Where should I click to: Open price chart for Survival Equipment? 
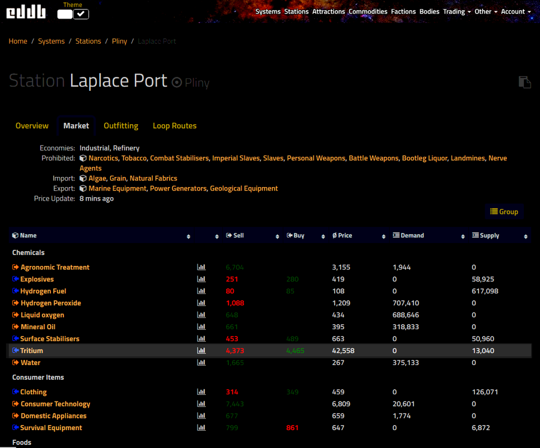(201, 428)
